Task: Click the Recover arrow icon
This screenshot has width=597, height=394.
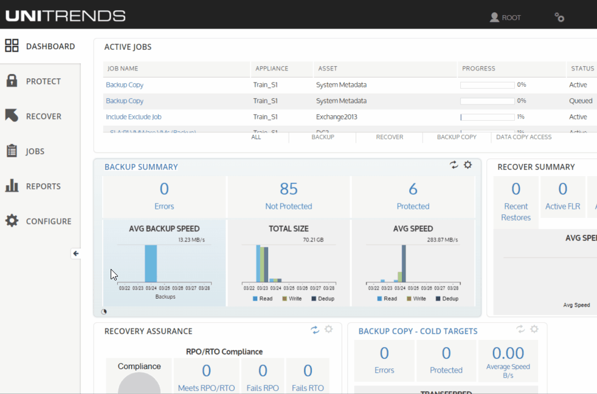Action: 12,115
